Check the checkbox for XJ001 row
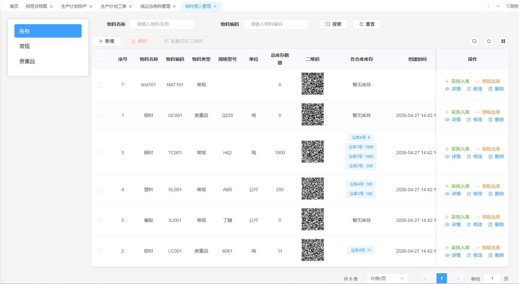519x284 pixels. (100, 220)
